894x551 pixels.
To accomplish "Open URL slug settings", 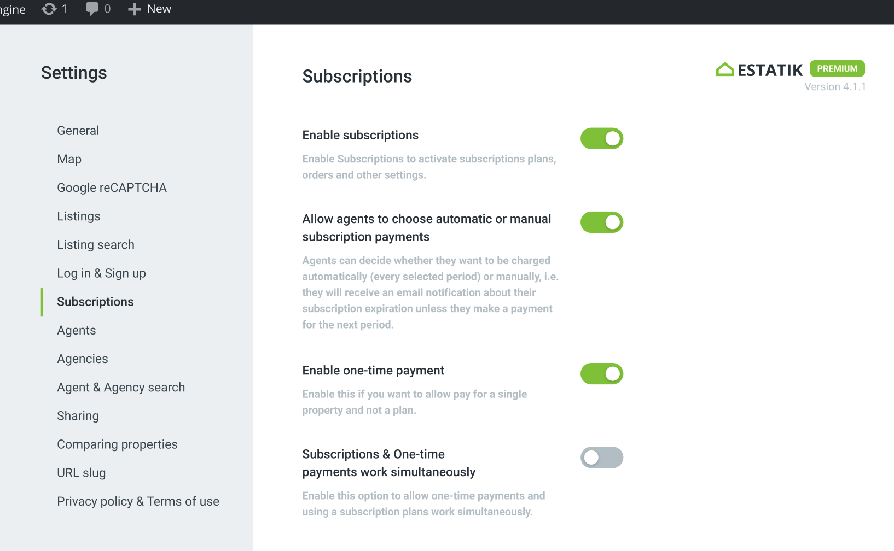I will point(81,473).
